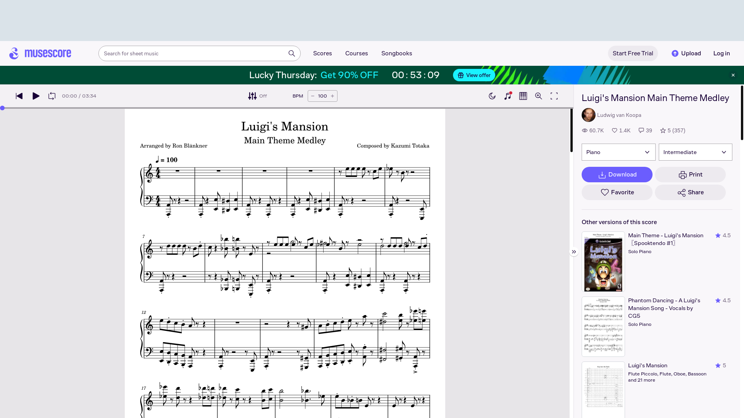This screenshot has width=744, height=418.
Task: Click Log in link
Action: point(722,53)
